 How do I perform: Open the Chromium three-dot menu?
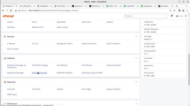[187, 11]
